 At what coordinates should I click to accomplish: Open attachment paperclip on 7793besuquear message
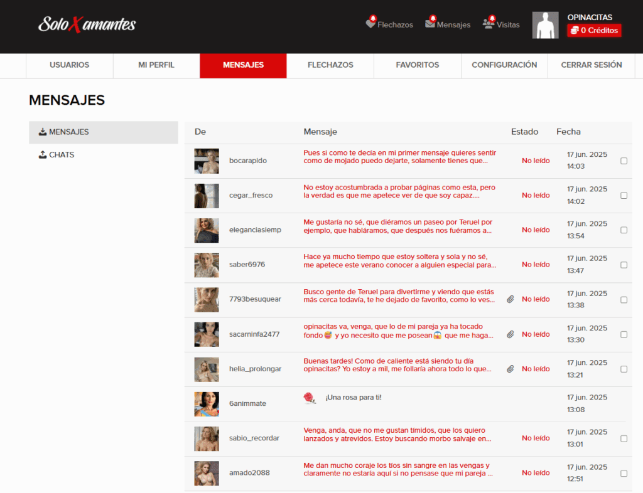coord(511,299)
